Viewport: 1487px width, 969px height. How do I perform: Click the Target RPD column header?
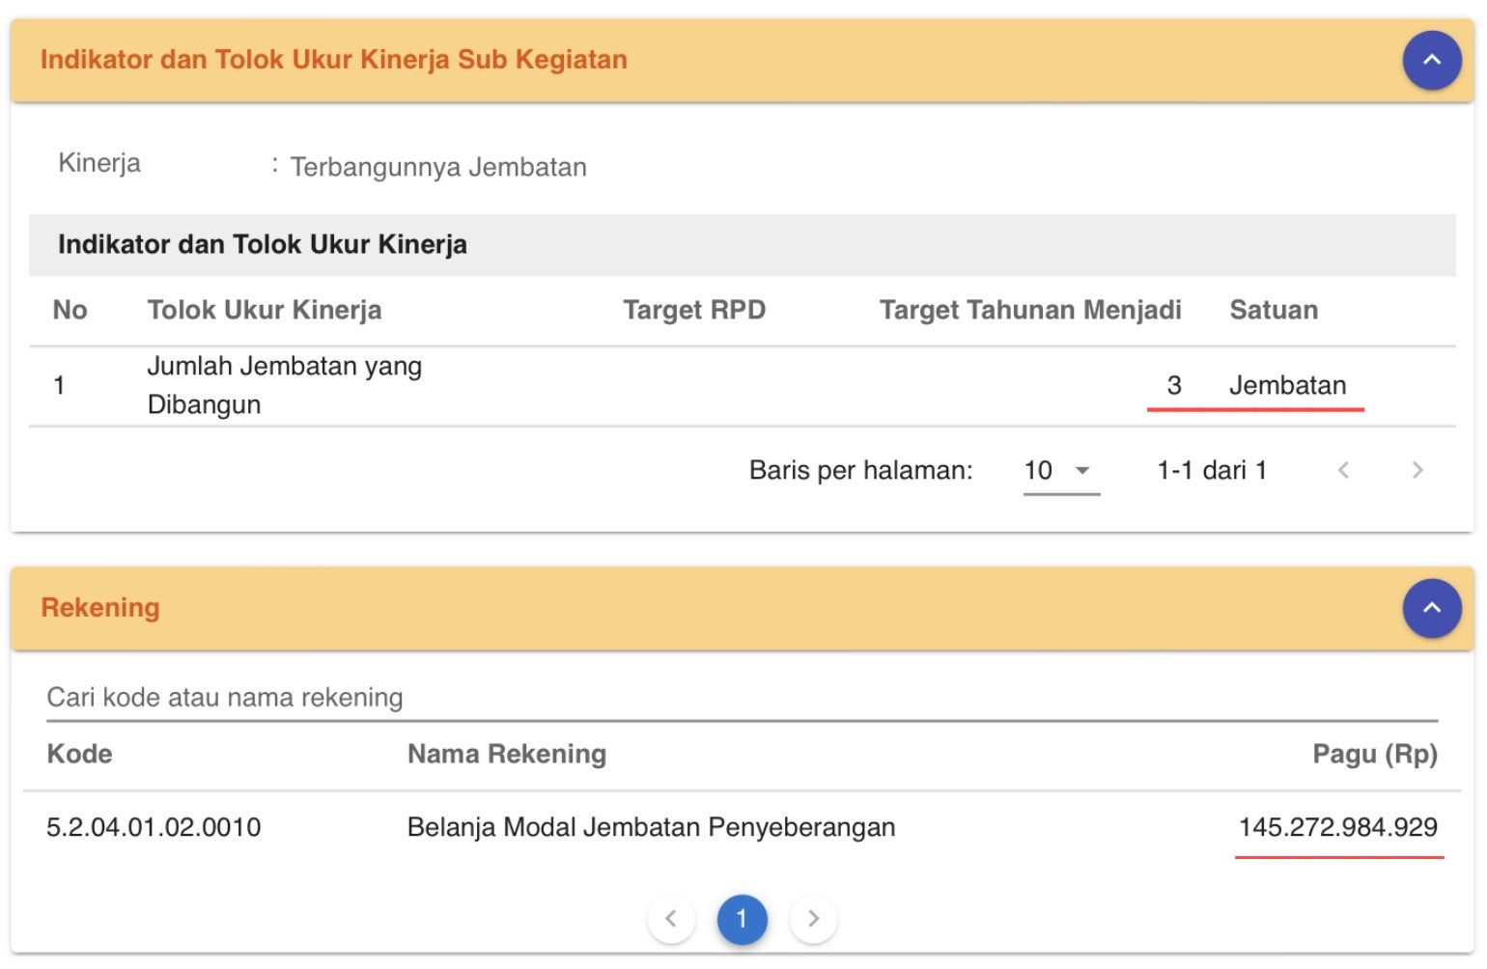coord(693,310)
